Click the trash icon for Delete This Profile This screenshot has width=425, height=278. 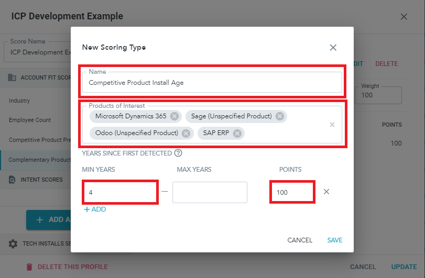pos(29,267)
